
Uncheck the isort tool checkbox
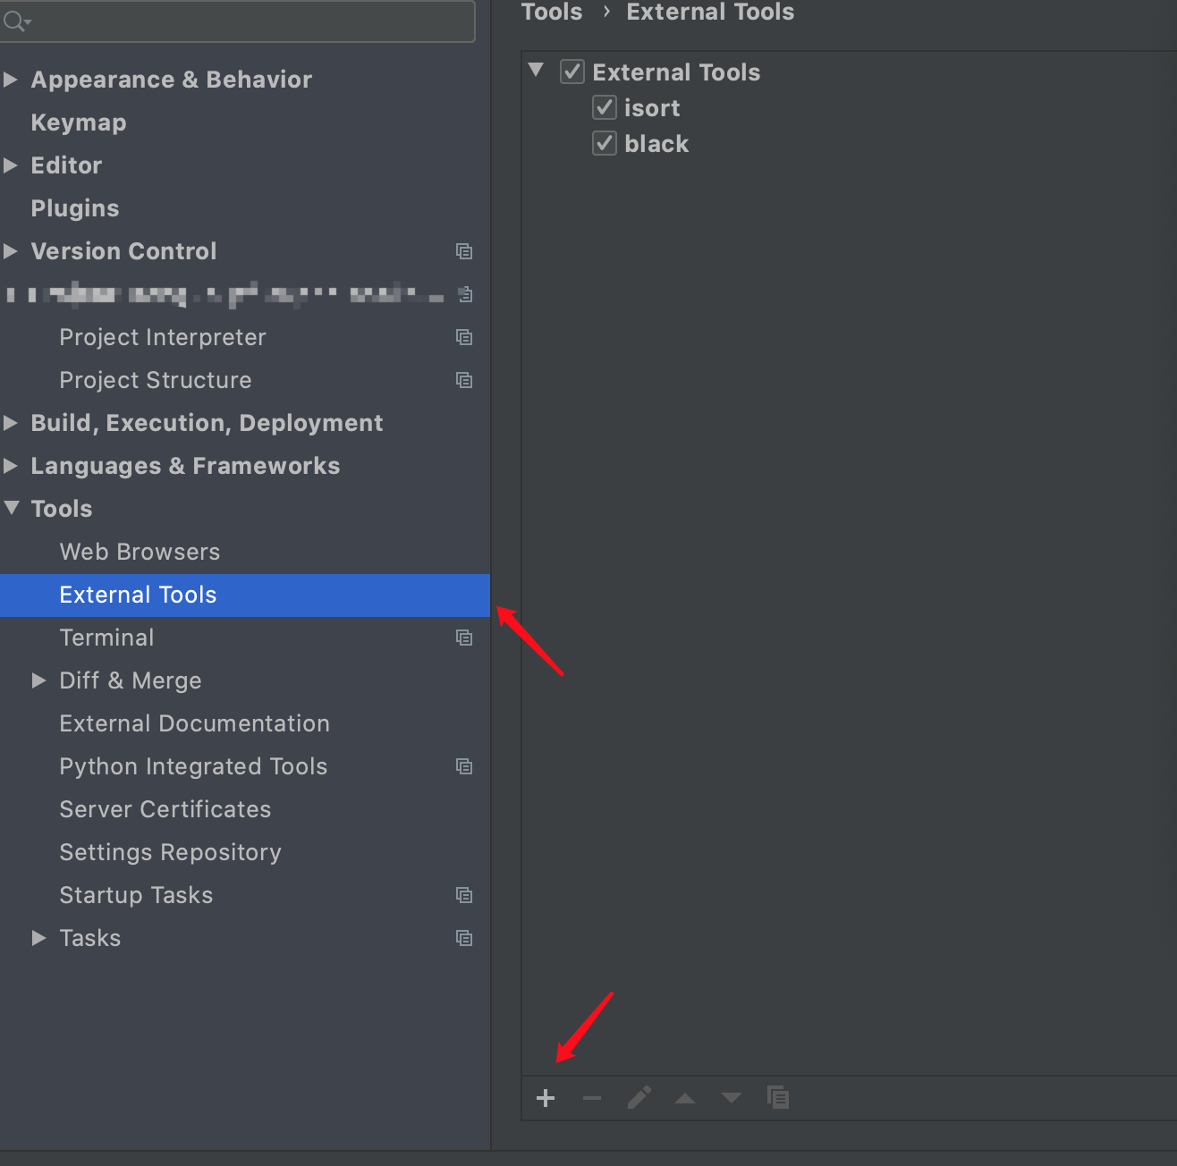(x=604, y=106)
